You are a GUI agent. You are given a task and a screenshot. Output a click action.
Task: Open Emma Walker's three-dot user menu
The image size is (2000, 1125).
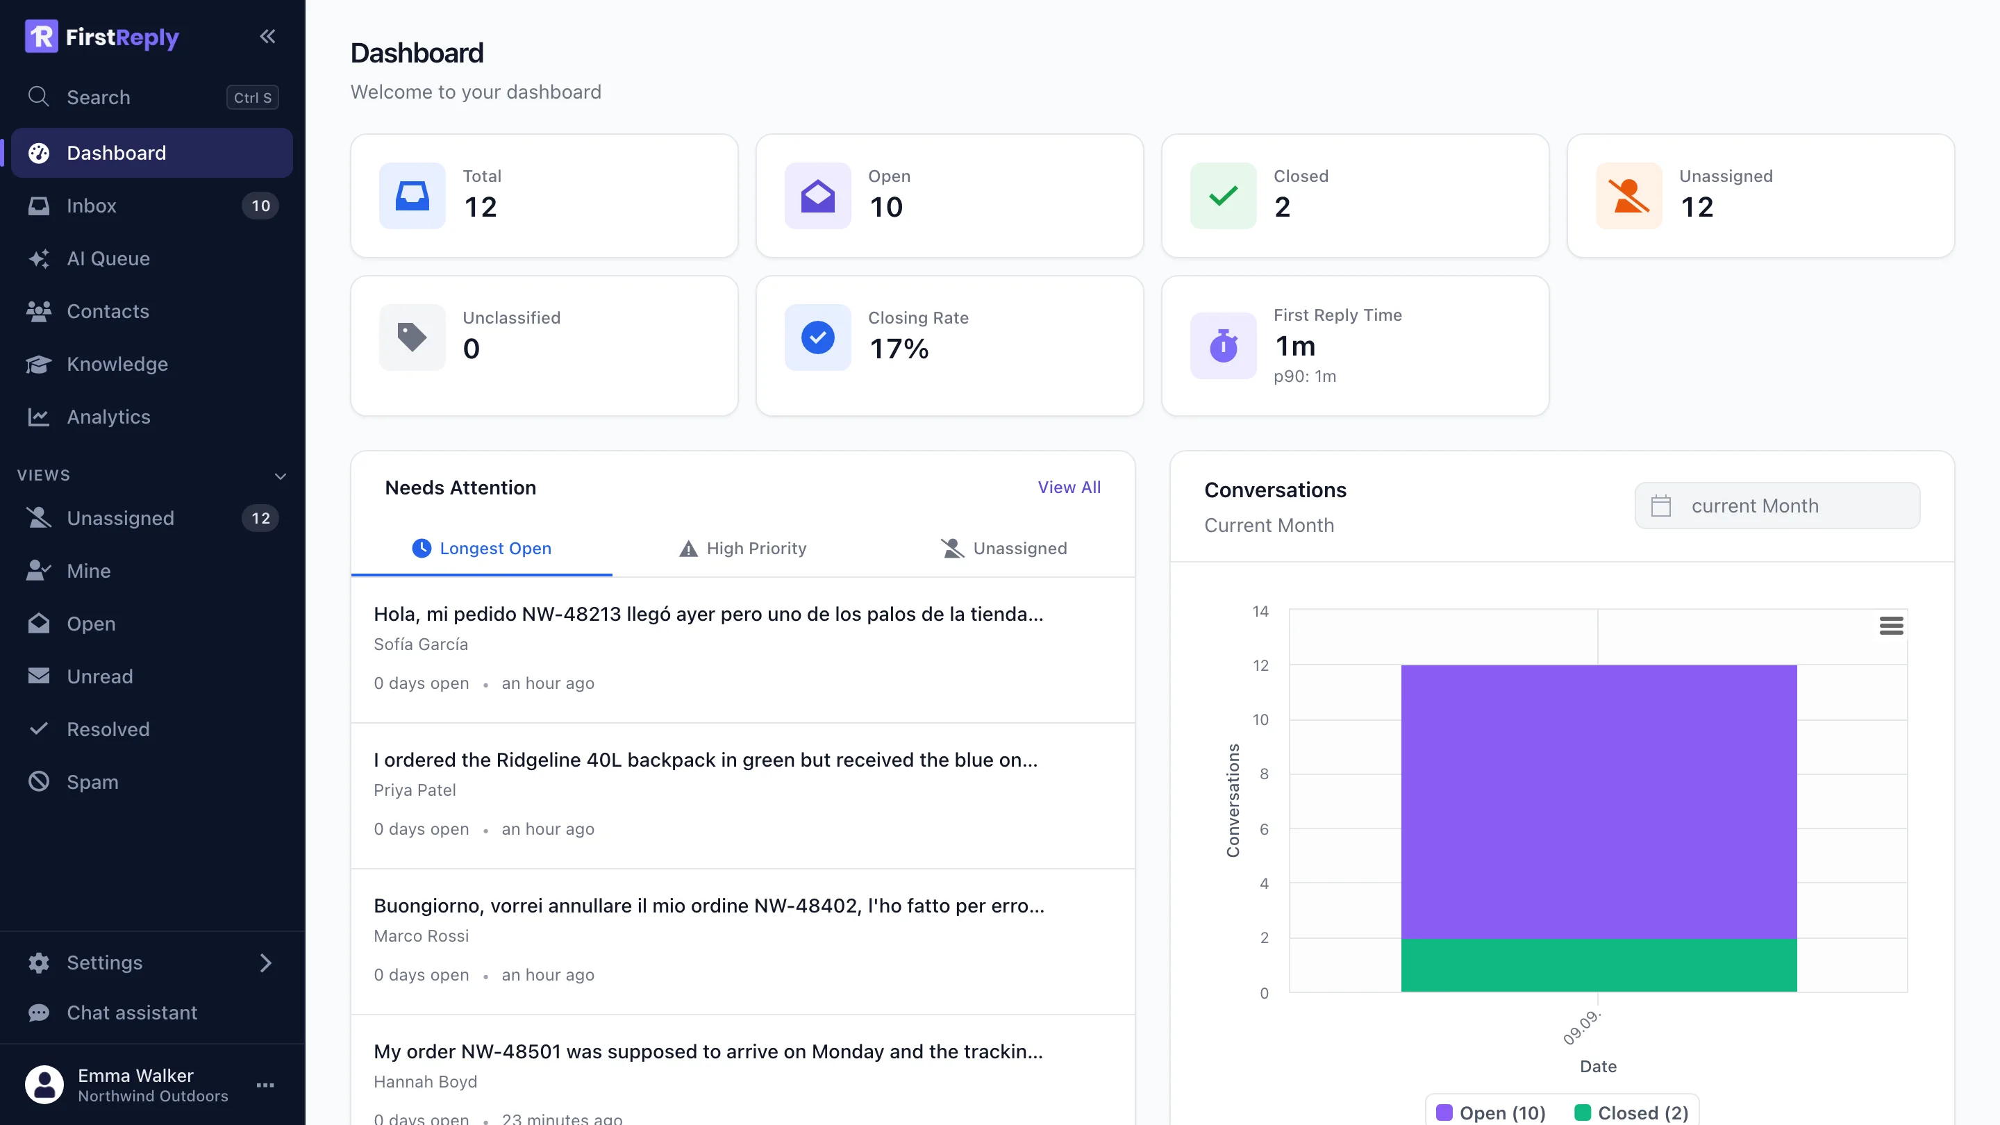(x=265, y=1085)
